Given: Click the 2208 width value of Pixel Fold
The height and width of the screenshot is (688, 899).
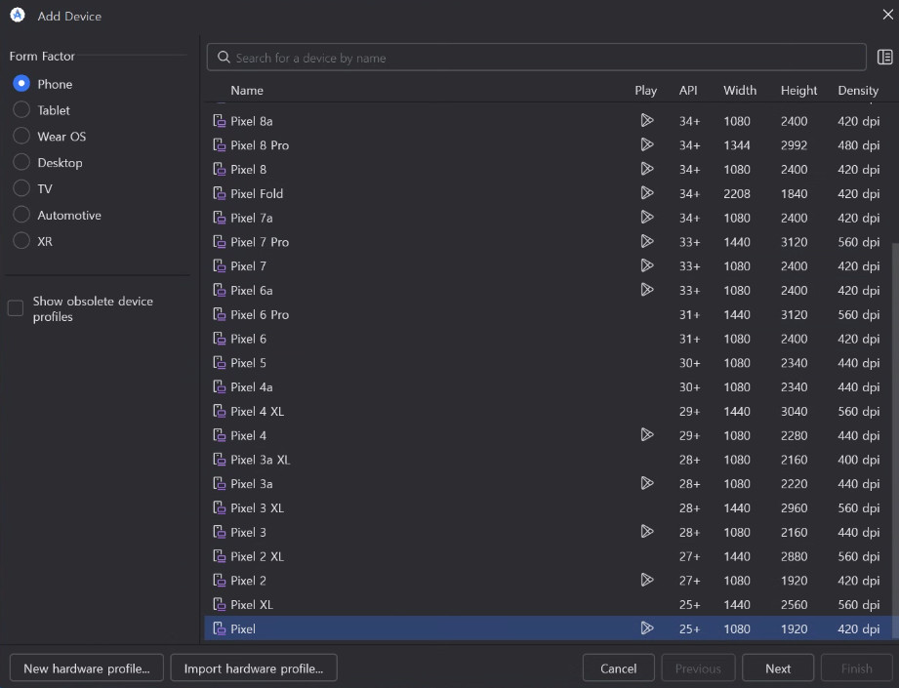Looking at the screenshot, I should [736, 193].
